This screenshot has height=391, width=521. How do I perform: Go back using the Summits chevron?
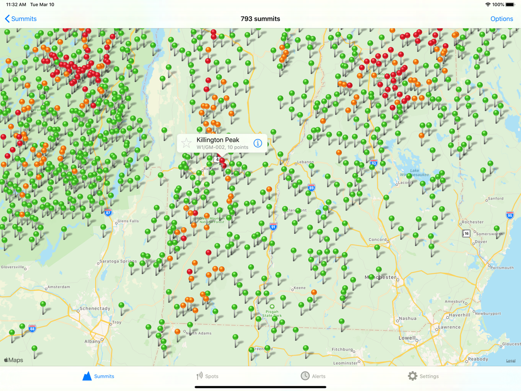pyautogui.click(x=20, y=19)
